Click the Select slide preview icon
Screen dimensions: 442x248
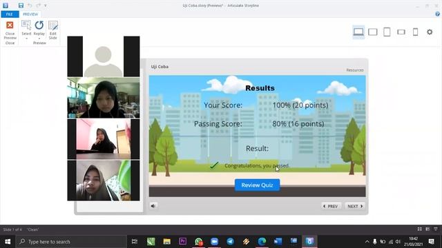tap(26, 25)
